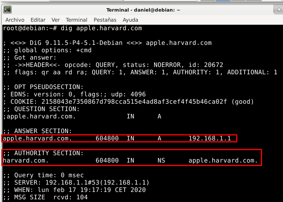Click the MSG SIZE rcvd line
Image resolution: width=283 pixels, height=202 pixels.
pos(45,197)
